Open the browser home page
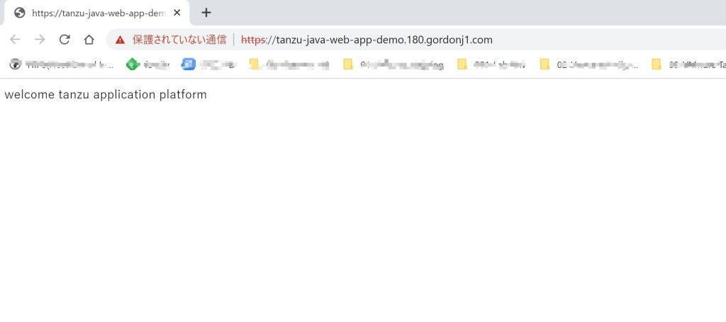 pos(89,40)
